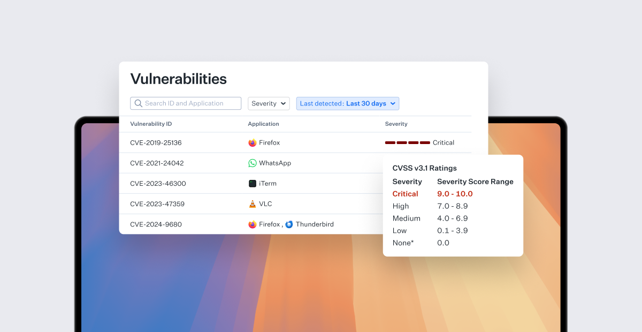Toggle the Critical severity filter in CVSS ratings
The image size is (642, 332).
[x=406, y=193]
